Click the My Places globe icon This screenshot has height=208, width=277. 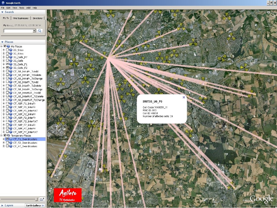[9, 47]
